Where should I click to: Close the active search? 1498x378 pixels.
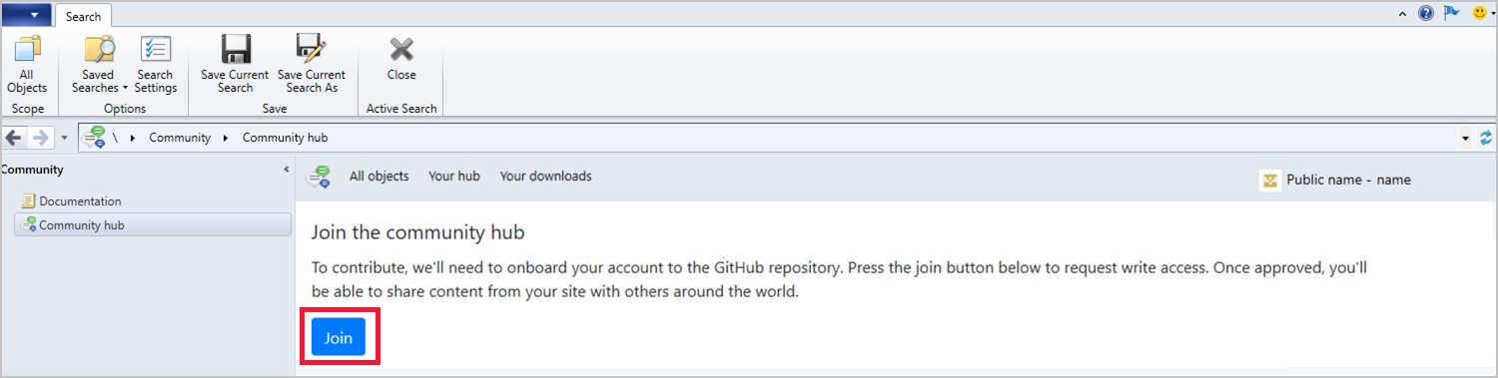[401, 59]
